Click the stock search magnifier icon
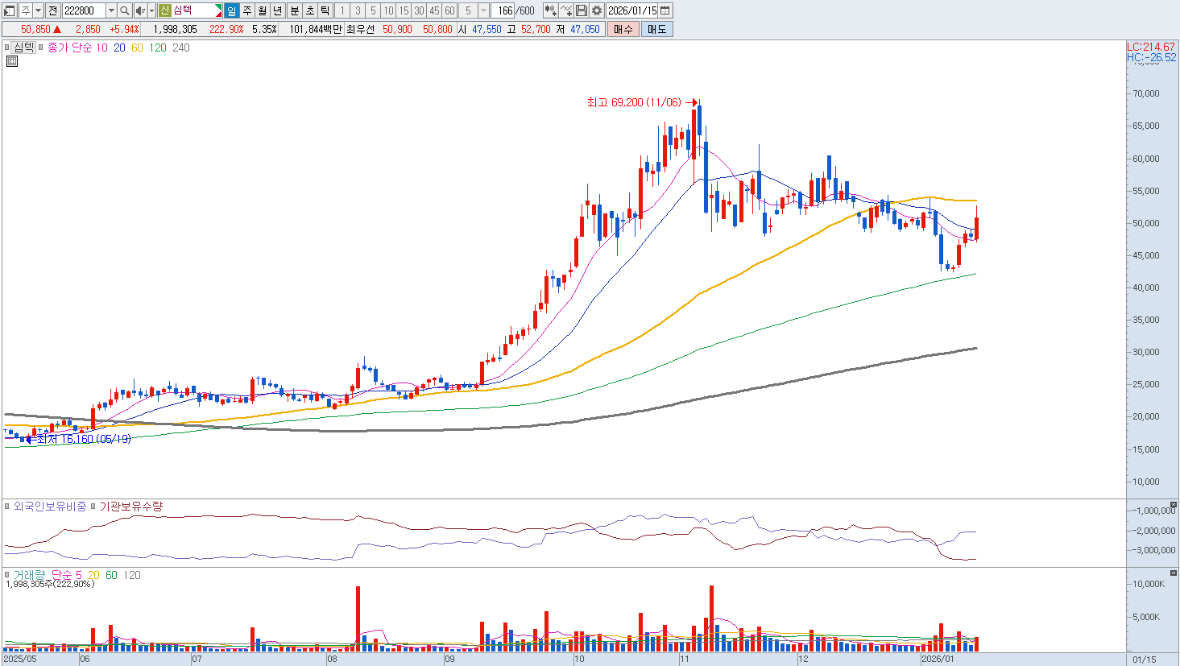1180x666 pixels. point(125,10)
